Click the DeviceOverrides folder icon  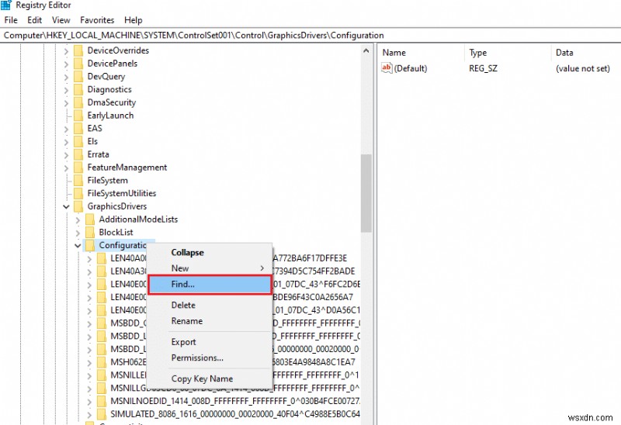click(78, 50)
